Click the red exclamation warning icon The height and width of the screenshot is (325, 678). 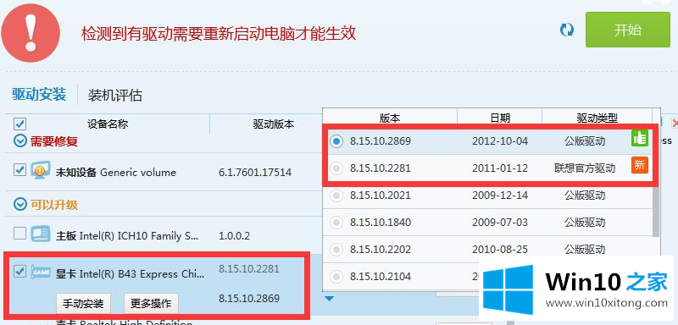31,33
